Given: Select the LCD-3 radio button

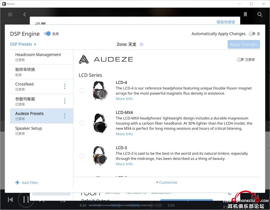Looking at the screenshot, I should tap(82, 156).
